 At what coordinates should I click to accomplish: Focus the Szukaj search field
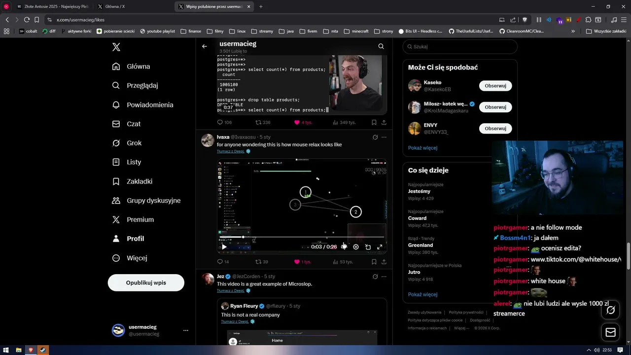460,46
